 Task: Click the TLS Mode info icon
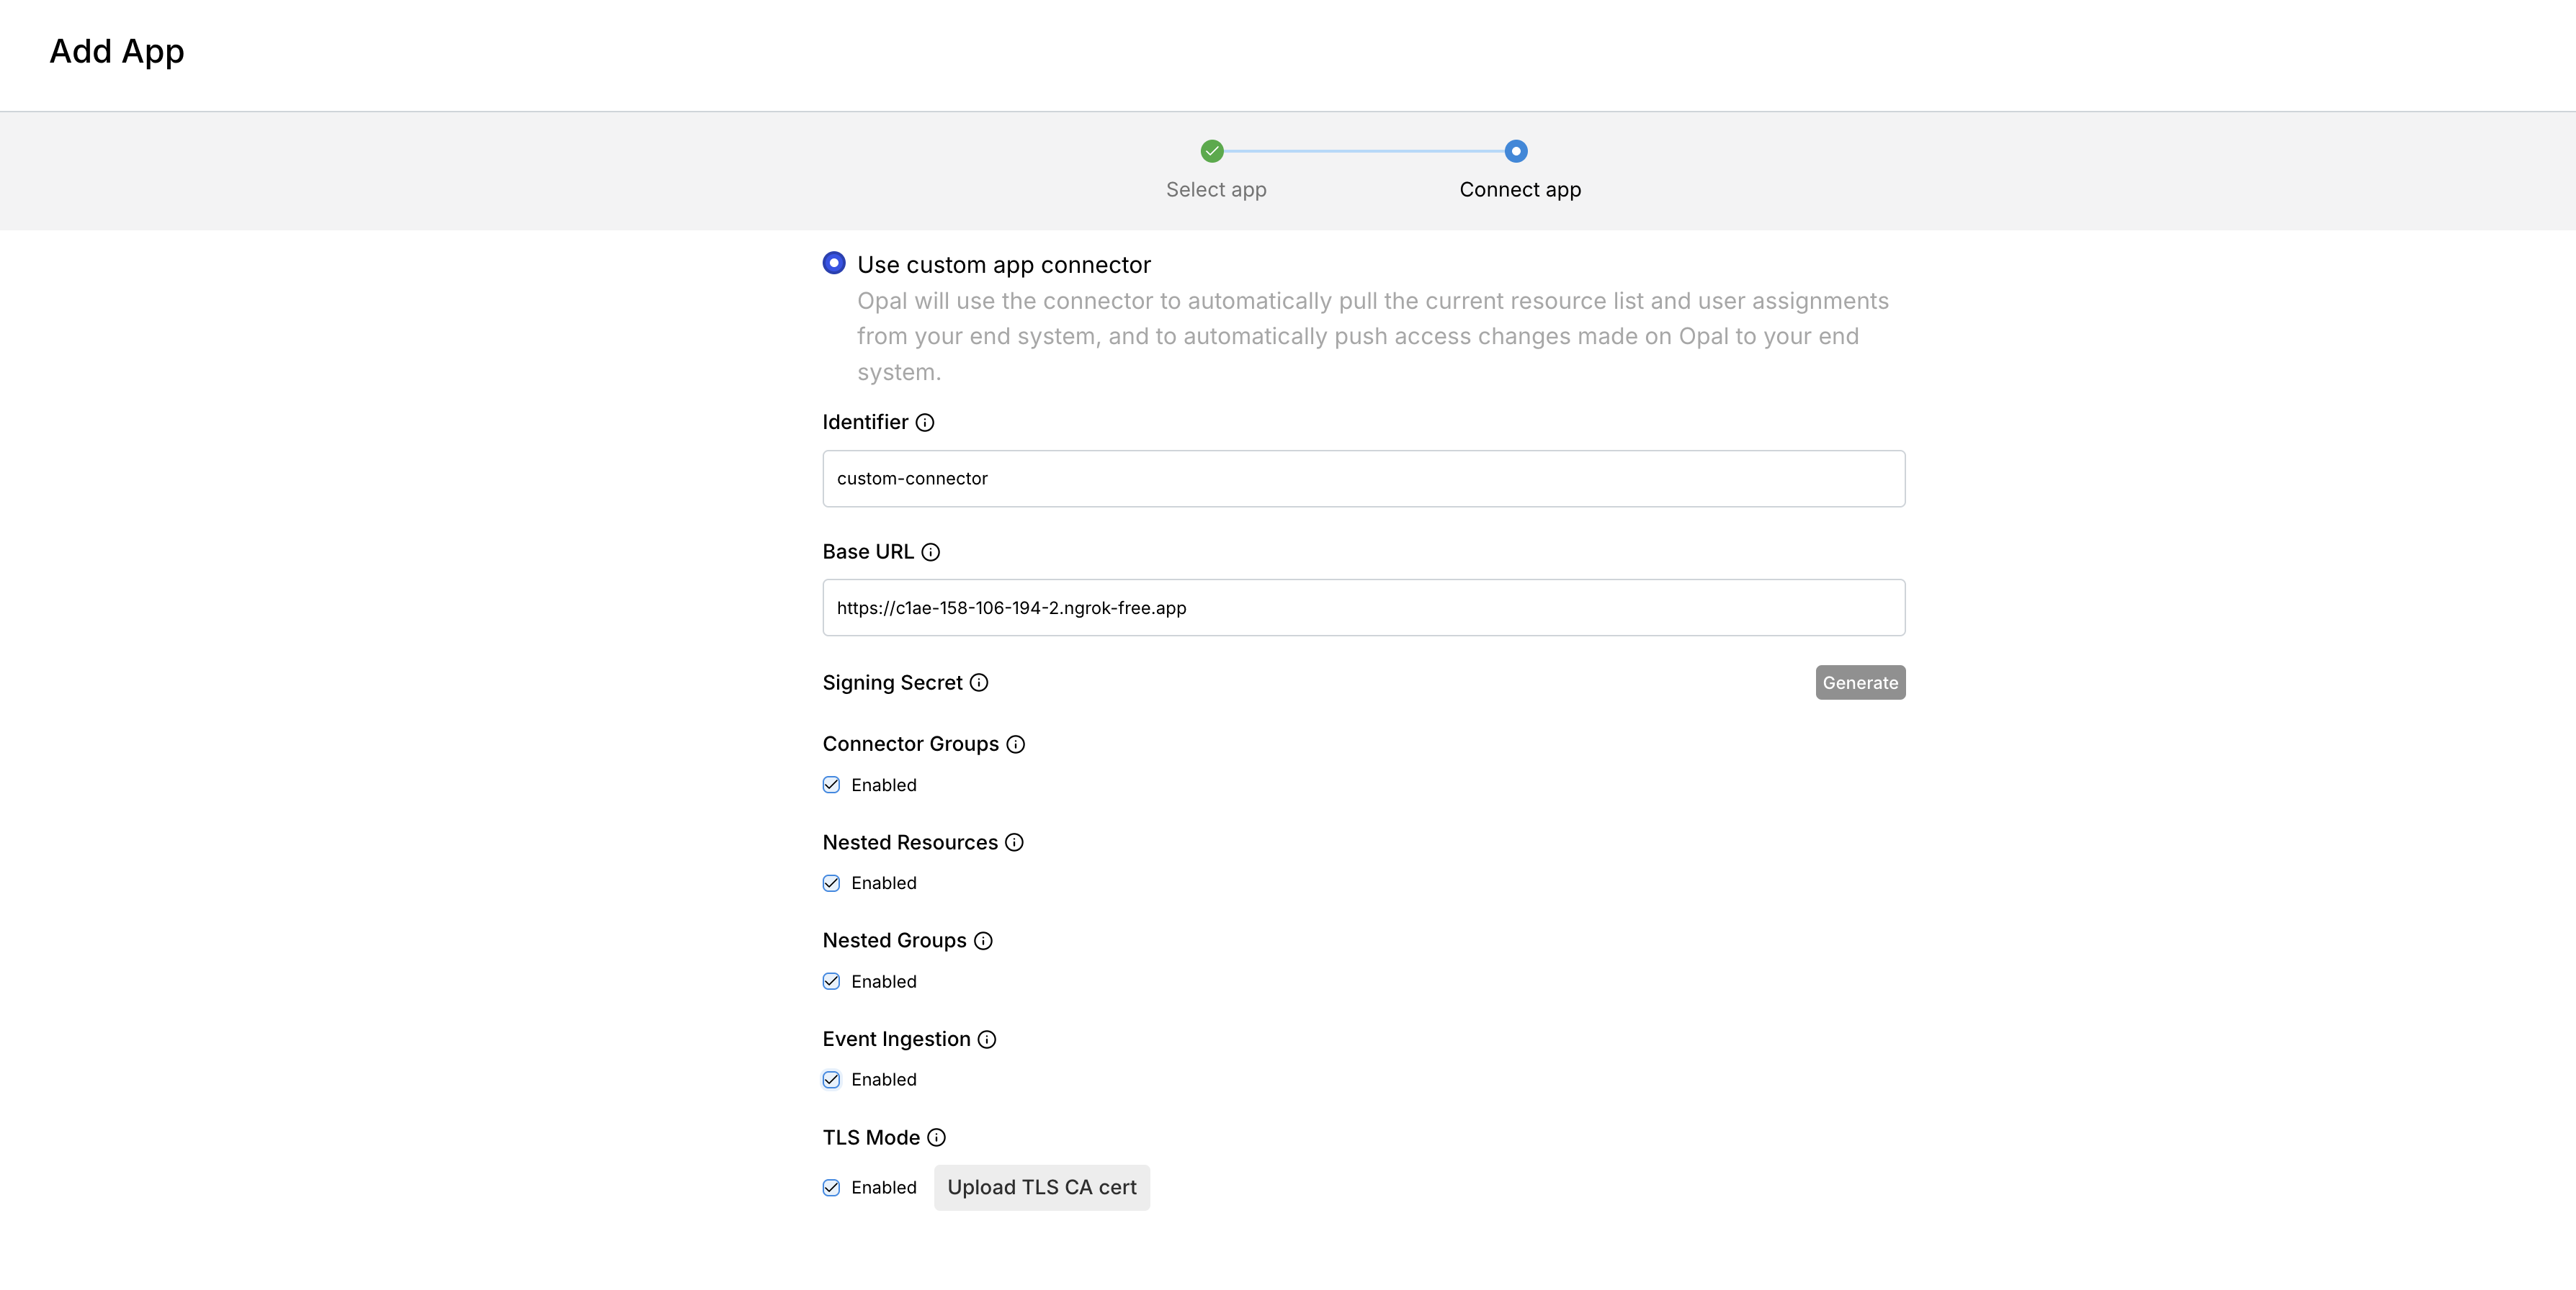pos(936,1138)
